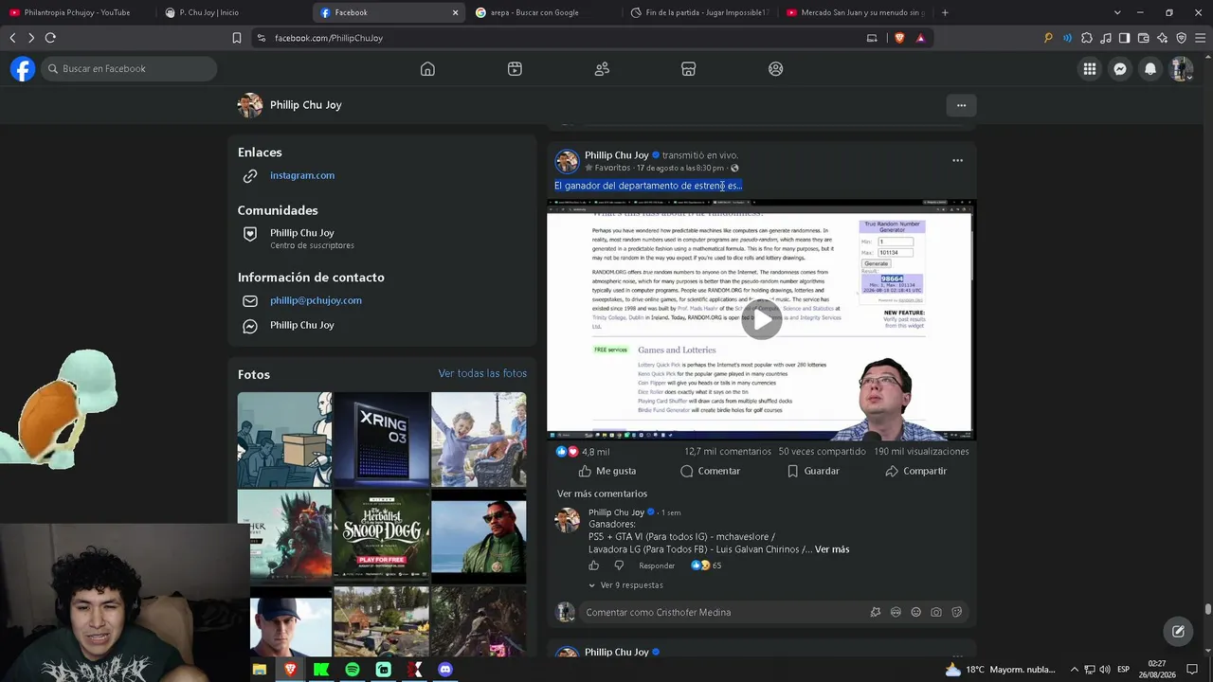The height and width of the screenshot is (682, 1213).
Task: Go back to the previous page
Action: pos(12,38)
